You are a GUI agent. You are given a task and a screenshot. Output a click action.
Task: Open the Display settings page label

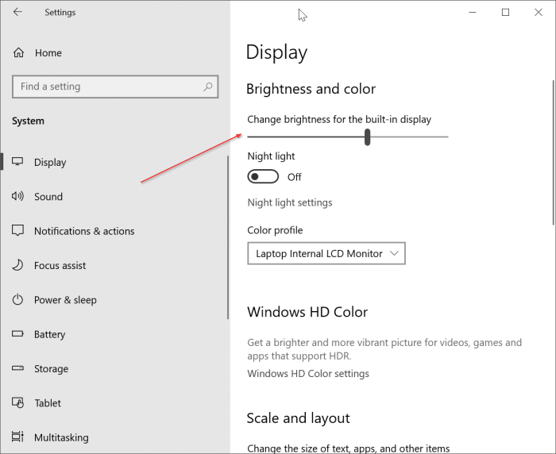[x=50, y=163]
